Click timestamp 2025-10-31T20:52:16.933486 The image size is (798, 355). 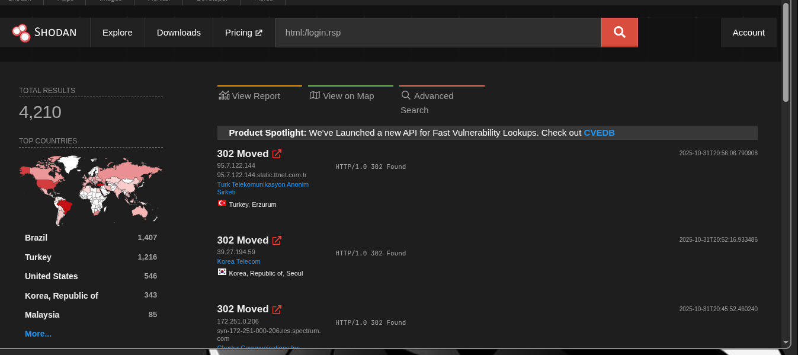pyautogui.click(x=719, y=240)
